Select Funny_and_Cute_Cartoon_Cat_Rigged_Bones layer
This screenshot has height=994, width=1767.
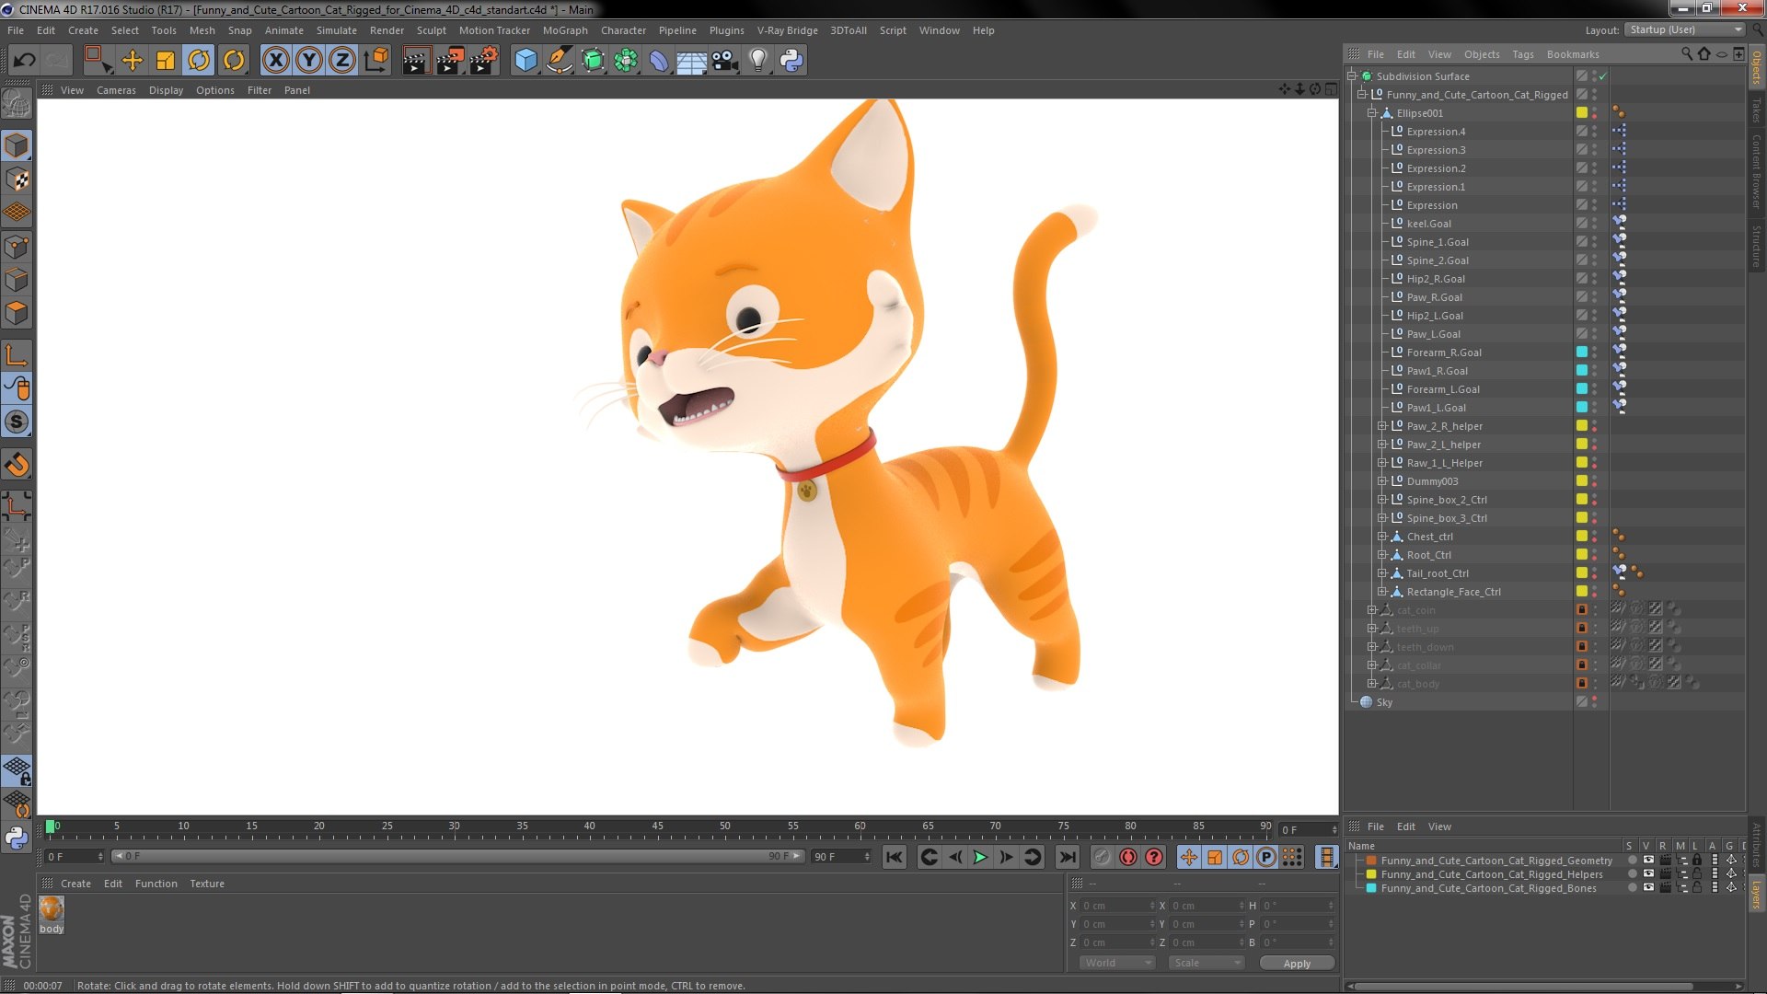click(1488, 888)
